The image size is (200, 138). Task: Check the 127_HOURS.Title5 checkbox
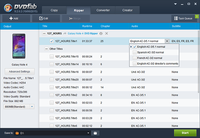pyautogui.click(x=52, y=118)
